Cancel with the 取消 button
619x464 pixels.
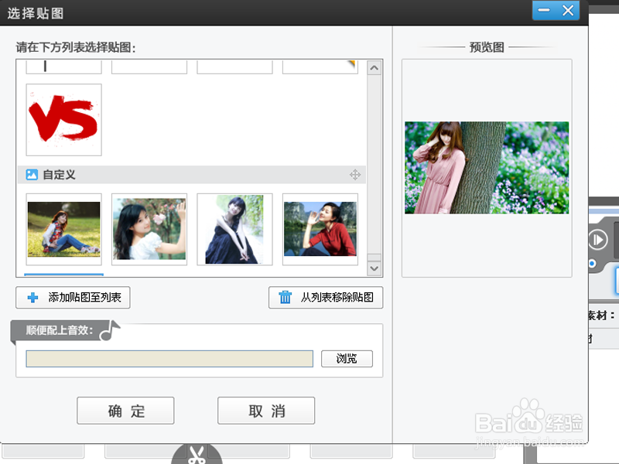266,411
